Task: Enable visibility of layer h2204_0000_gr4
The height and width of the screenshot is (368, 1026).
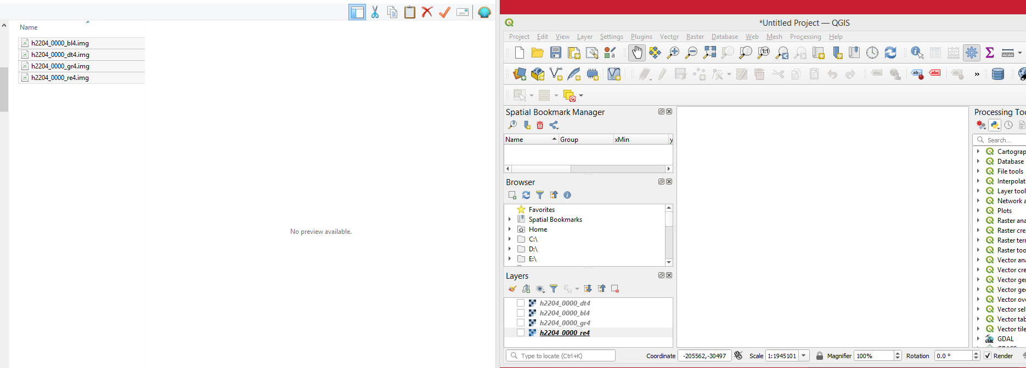Action: (x=521, y=323)
